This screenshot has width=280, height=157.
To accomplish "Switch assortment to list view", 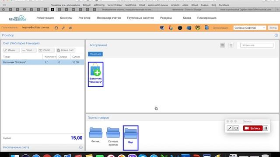I will click(231, 45).
